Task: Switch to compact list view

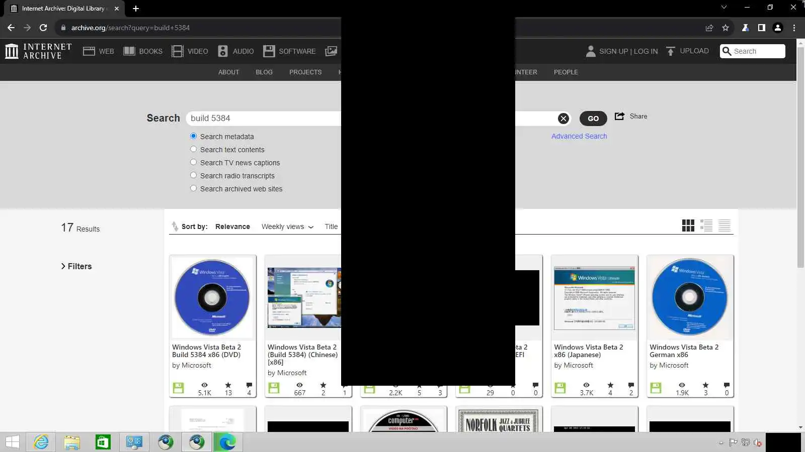Action: coord(725,225)
